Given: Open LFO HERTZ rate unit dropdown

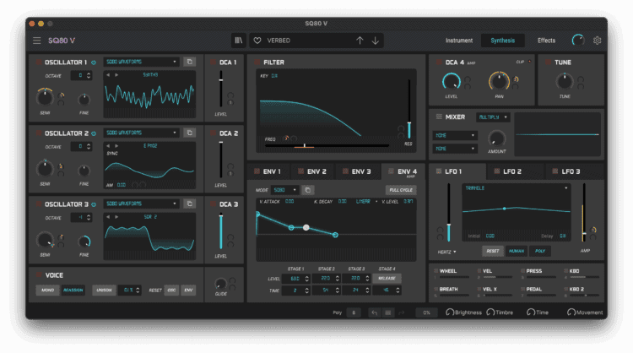Looking at the screenshot, I should [x=446, y=252].
